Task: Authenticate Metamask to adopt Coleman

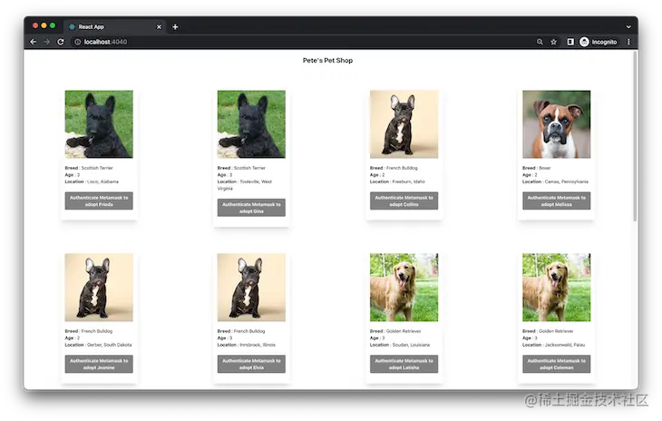Action: pyautogui.click(x=557, y=364)
